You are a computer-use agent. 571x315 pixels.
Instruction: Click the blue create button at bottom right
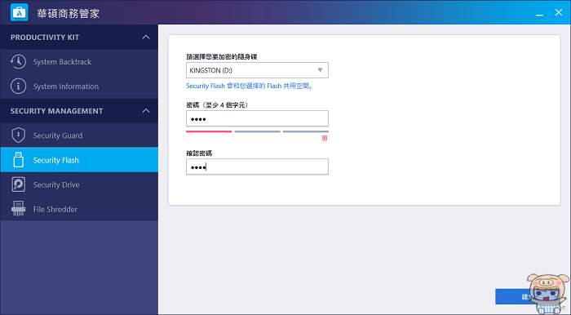pyautogui.click(x=513, y=297)
